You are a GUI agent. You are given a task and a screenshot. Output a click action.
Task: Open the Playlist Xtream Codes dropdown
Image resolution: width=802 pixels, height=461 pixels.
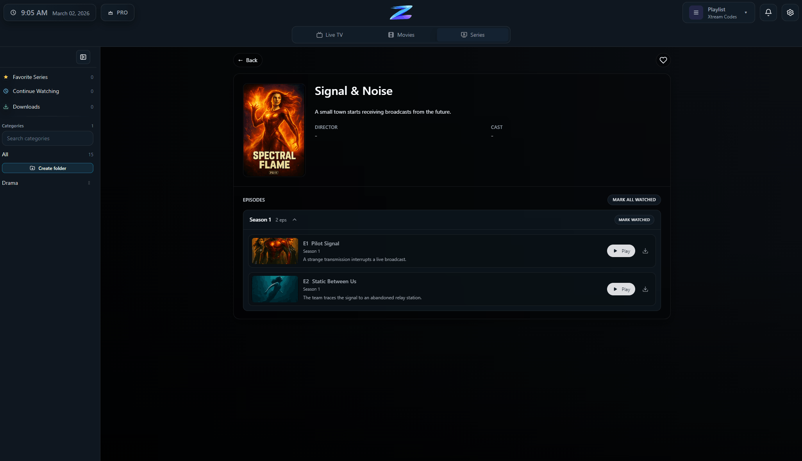pos(718,13)
